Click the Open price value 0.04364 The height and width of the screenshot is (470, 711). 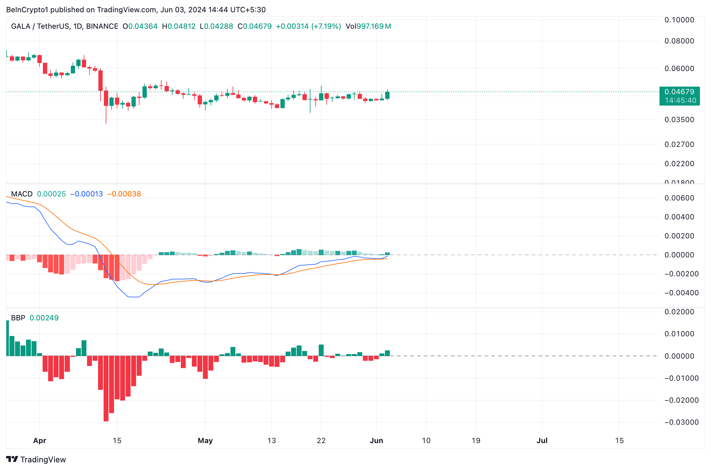[x=143, y=26]
